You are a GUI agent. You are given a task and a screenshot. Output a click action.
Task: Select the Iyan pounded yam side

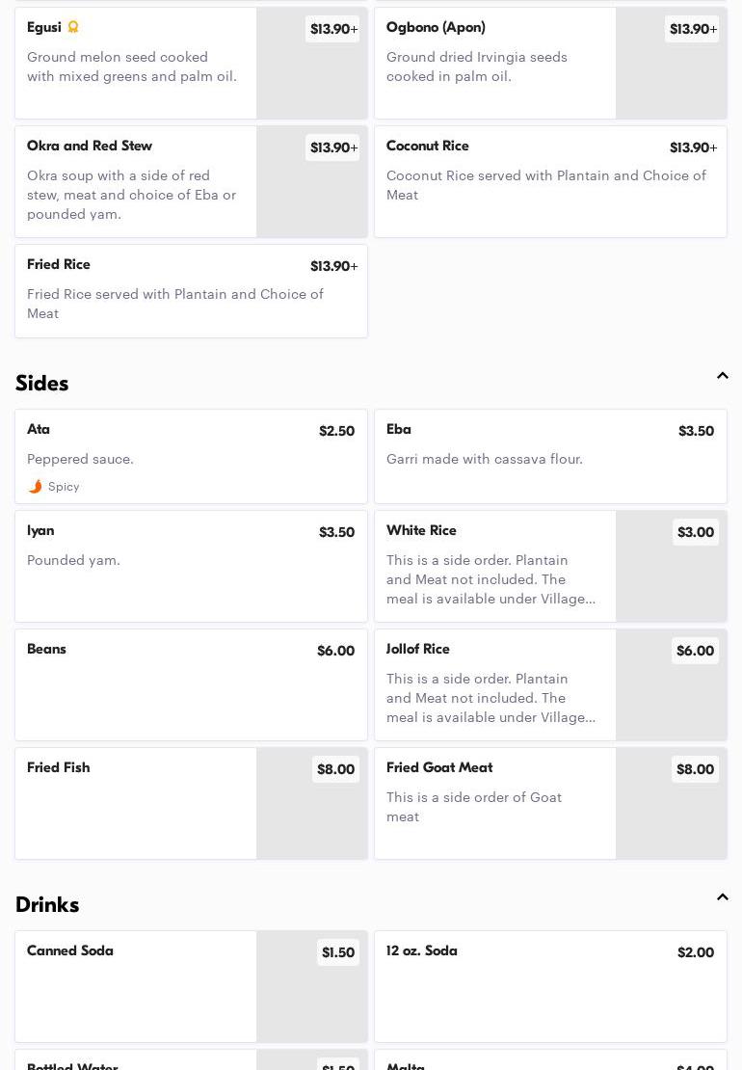coord(191,566)
